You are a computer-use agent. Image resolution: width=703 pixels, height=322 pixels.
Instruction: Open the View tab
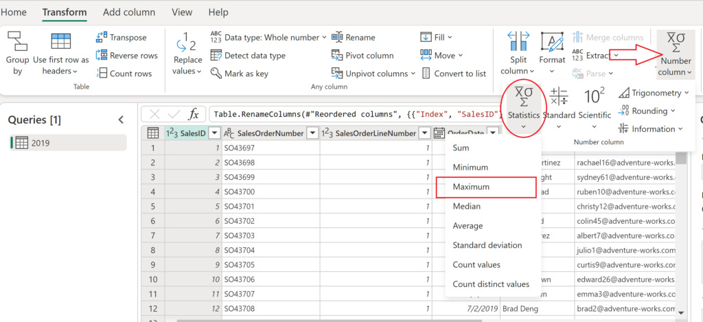tap(182, 12)
